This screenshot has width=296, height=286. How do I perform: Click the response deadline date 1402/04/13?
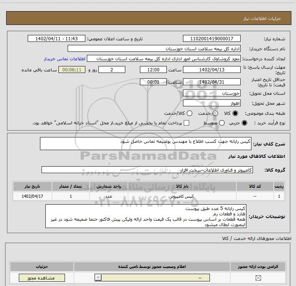(x=211, y=70)
